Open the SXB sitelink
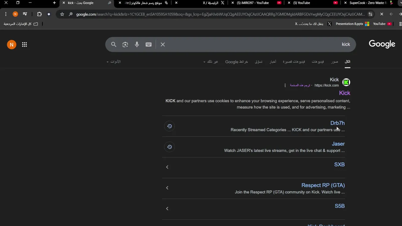This screenshot has width=402, height=226. click(340, 164)
